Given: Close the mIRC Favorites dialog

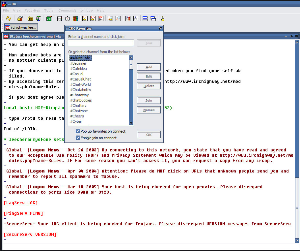Looking at the screenshot, I should coord(160,28).
